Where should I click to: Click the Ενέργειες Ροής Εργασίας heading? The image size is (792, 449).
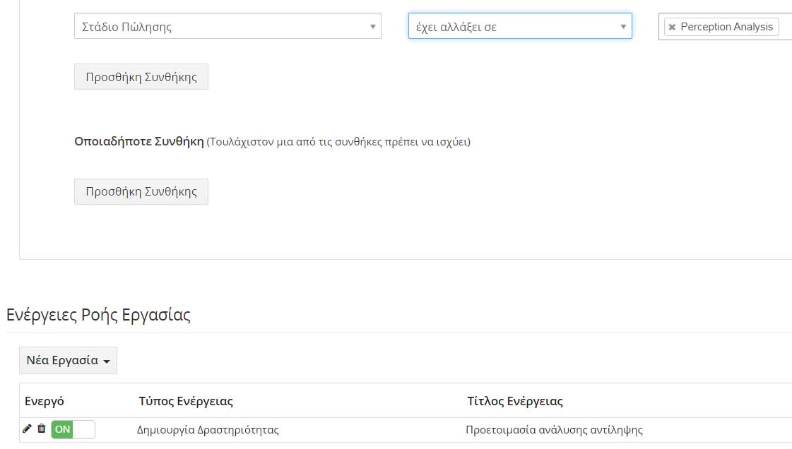(98, 315)
